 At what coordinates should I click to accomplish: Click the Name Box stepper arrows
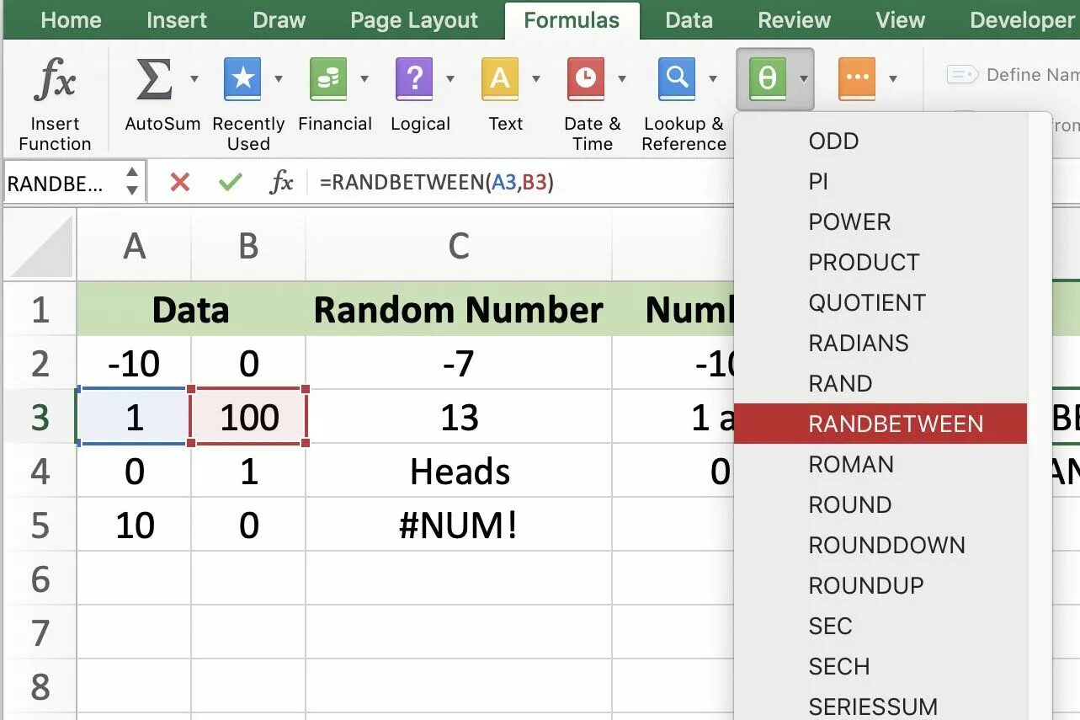coord(132,182)
